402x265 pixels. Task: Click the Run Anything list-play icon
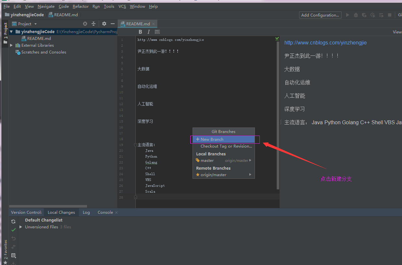coord(381,15)
